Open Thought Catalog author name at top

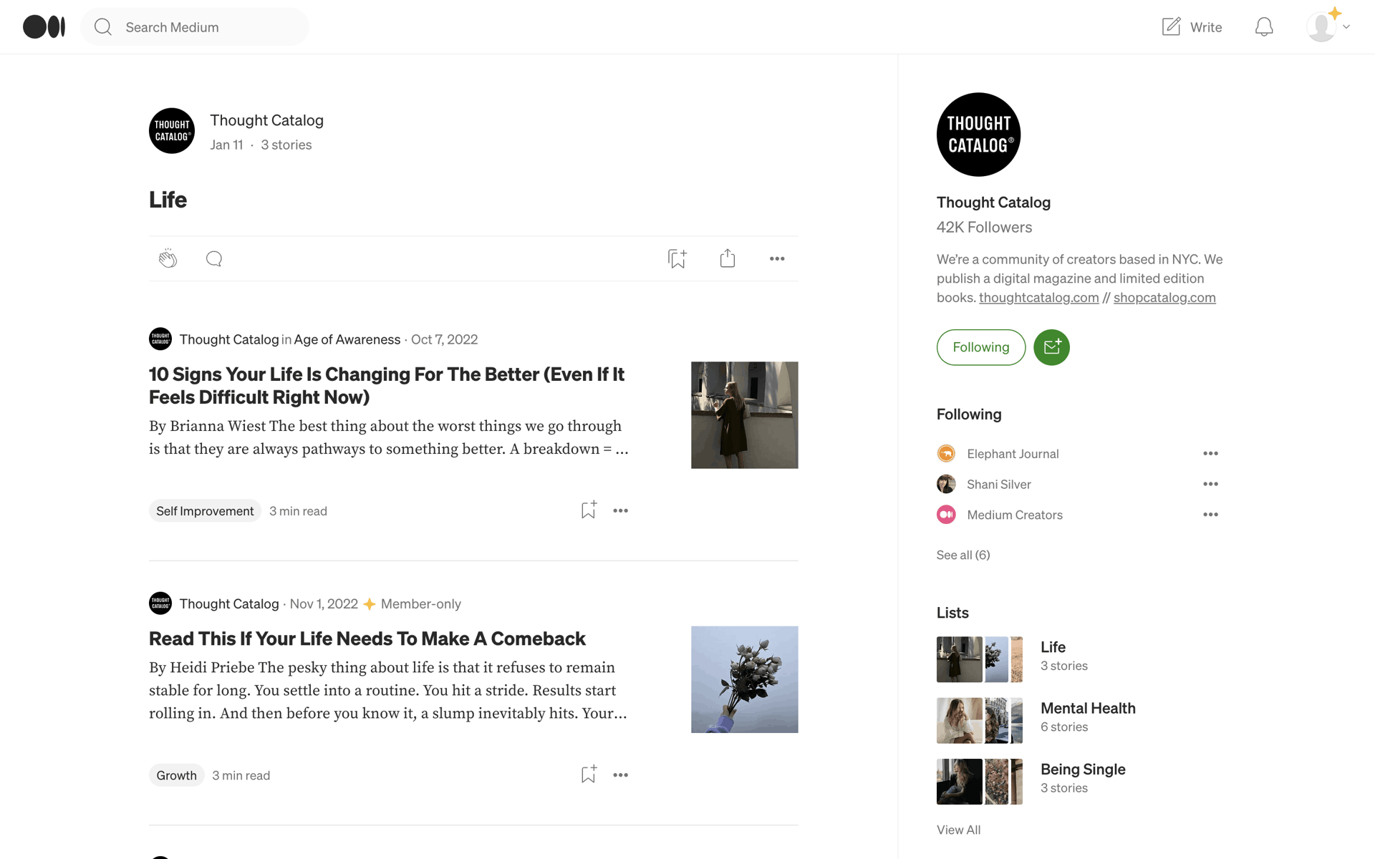coord(266,120)
